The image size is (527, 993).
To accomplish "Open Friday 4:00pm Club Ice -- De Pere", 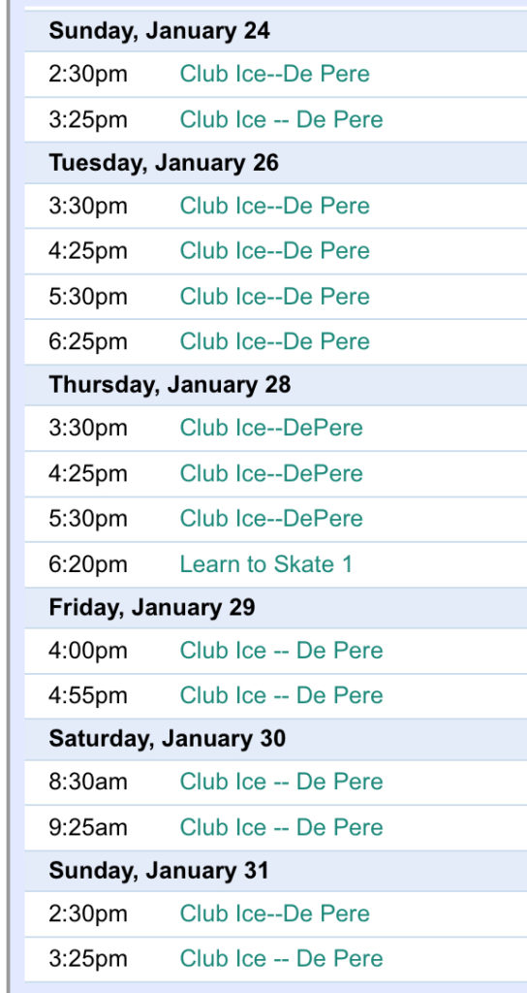I will pos(282,651).
